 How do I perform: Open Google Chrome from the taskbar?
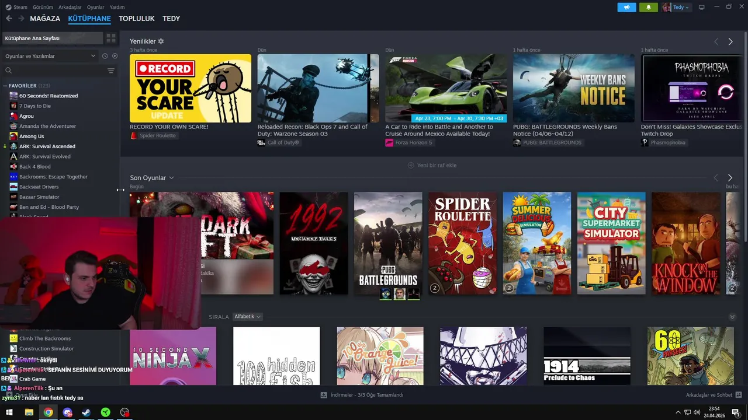pyautogui.click(x=48, y=412)
